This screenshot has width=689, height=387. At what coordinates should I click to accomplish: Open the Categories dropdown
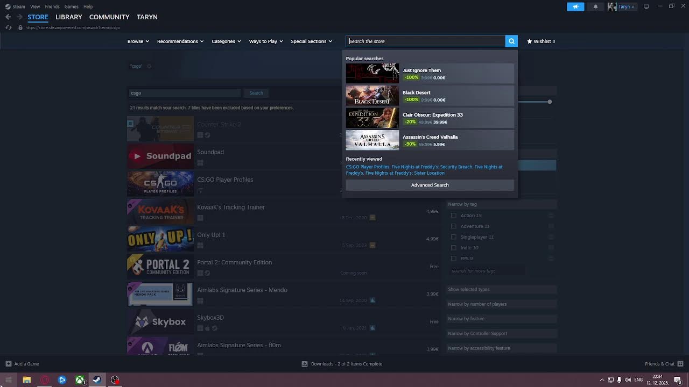226,41
